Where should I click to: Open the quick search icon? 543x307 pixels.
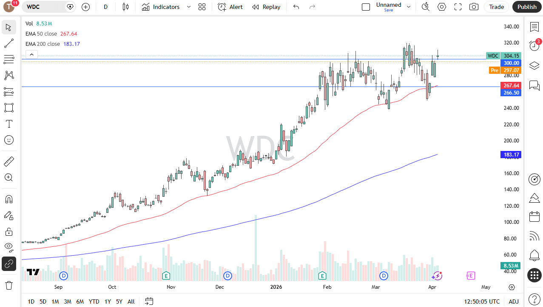point(426,7)
